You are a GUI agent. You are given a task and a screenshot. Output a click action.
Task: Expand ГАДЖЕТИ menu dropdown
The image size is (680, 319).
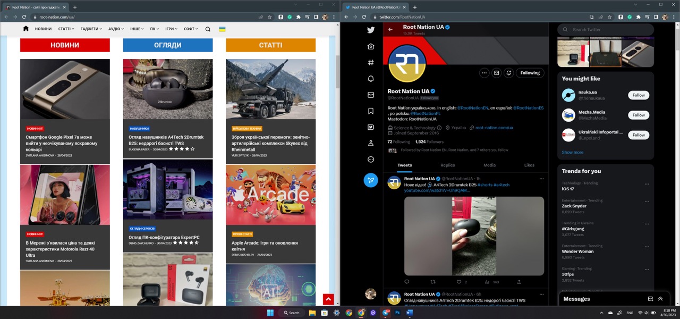(92, 29)
